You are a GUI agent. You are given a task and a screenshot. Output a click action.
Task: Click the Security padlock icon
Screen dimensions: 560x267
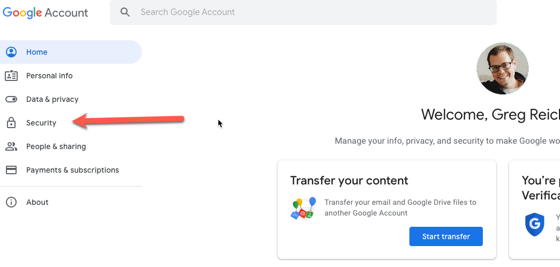click(x=11, y=123)
